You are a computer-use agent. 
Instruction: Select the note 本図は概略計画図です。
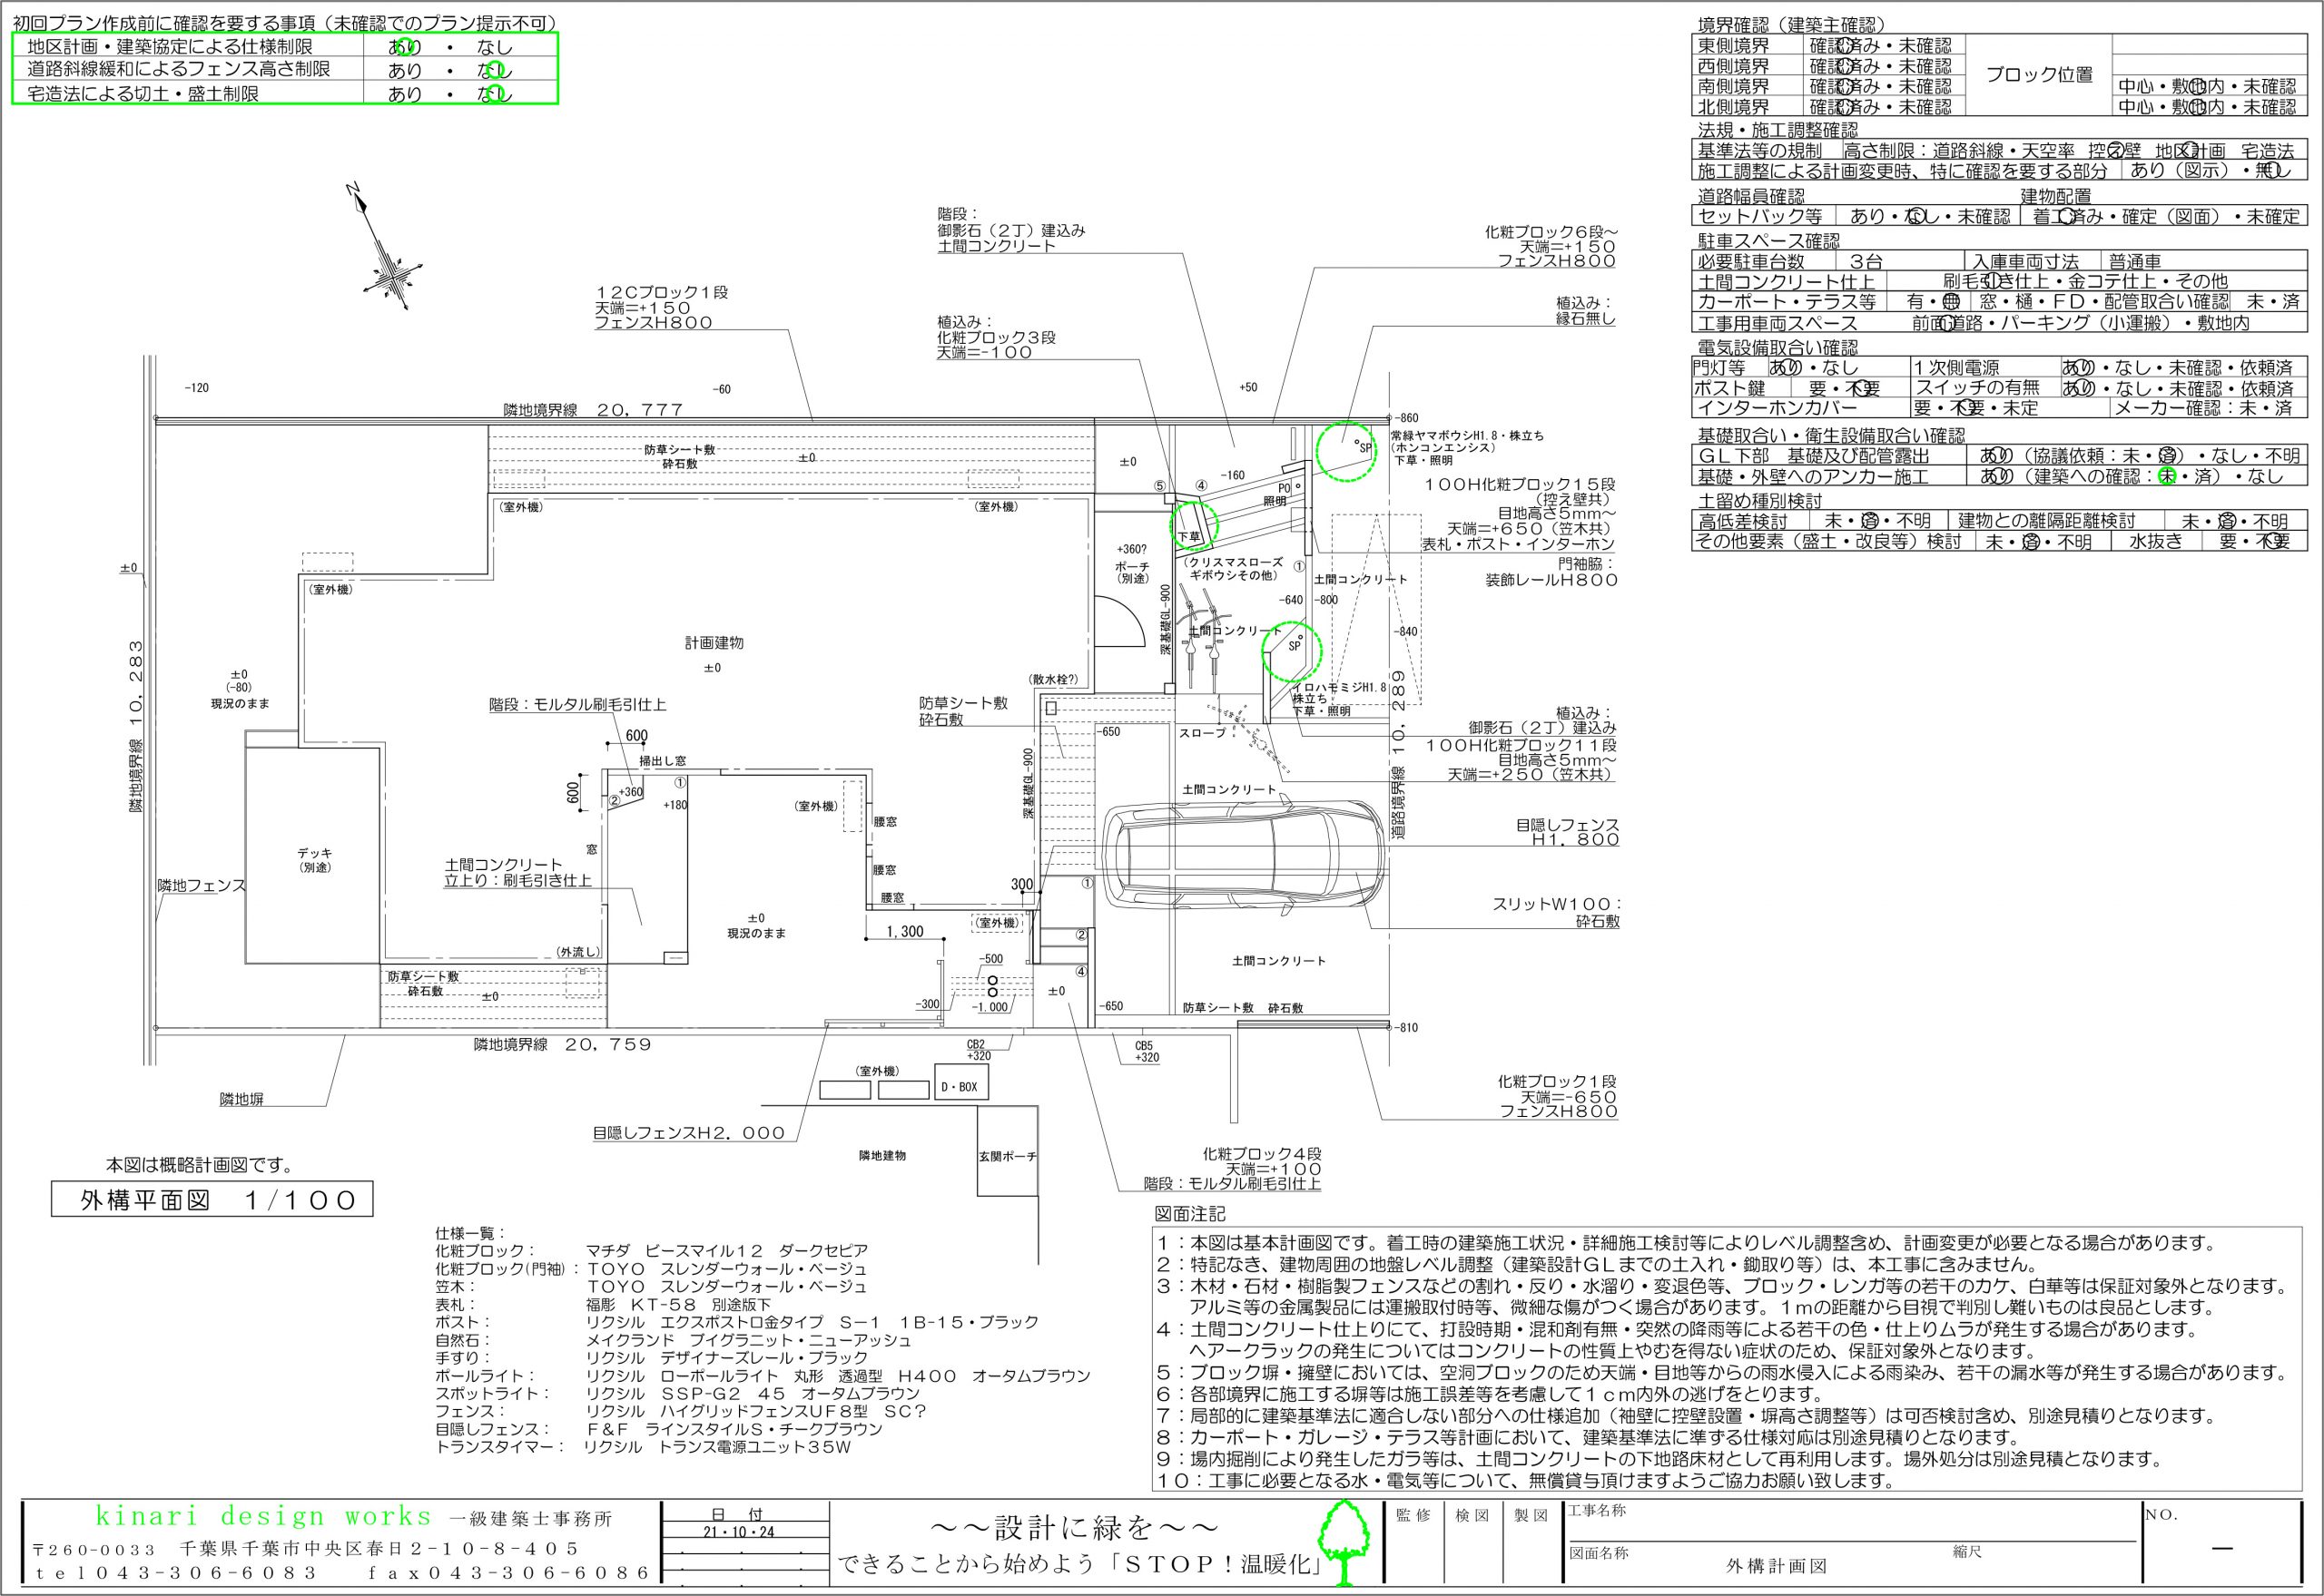199,1165
